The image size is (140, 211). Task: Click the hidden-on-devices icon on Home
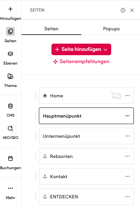click(116, 96)
